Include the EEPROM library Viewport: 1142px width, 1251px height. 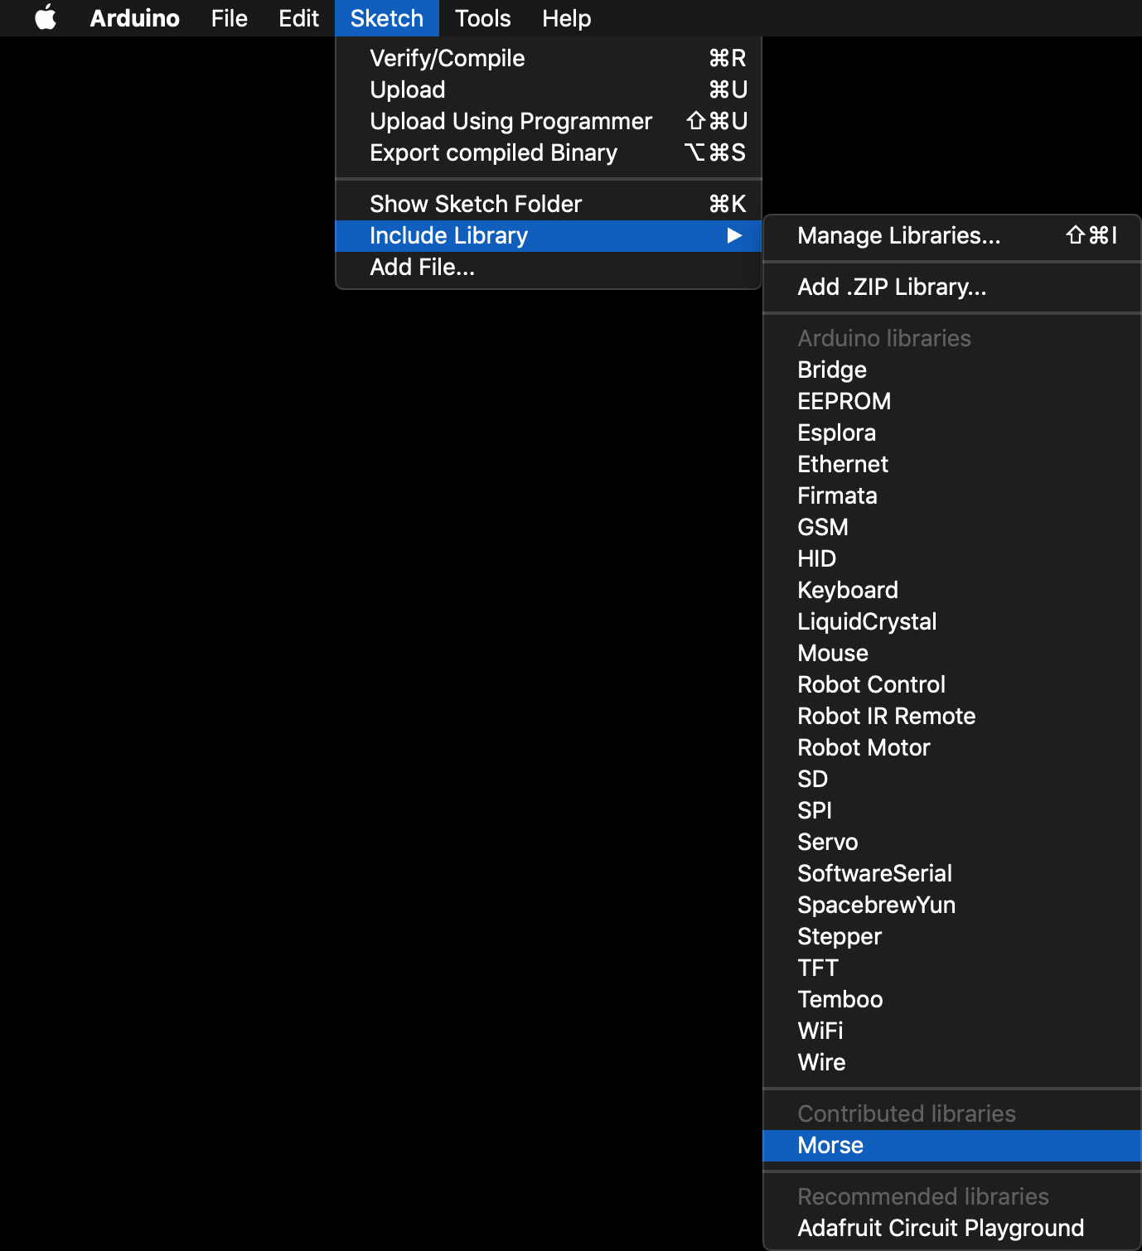pos(844,402)
